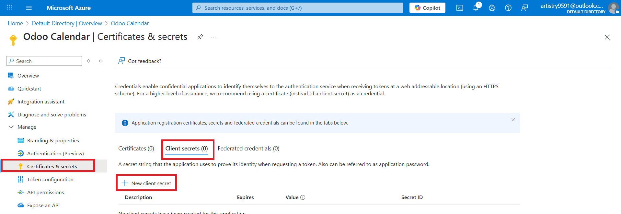Image resolution: width=621 pixels, height=214 pixels.
Task: Click Got feedback? button
Action: [140, 61]
